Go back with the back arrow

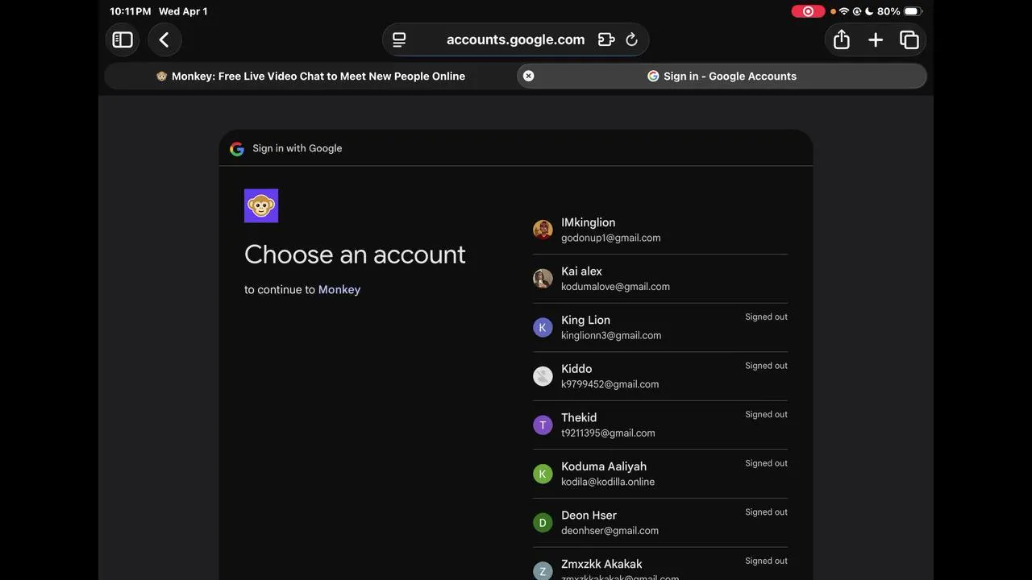pos(164,39)
